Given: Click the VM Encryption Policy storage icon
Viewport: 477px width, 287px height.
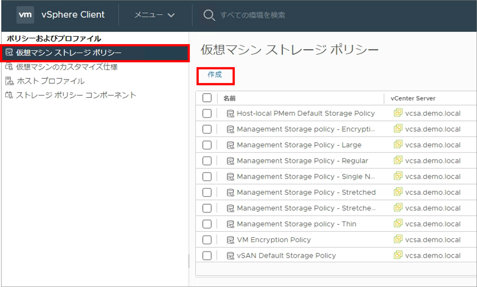Looking at the screenshot, I should coord(230,240).
